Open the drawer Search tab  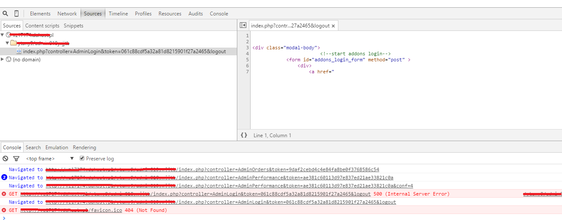point(33,148)
